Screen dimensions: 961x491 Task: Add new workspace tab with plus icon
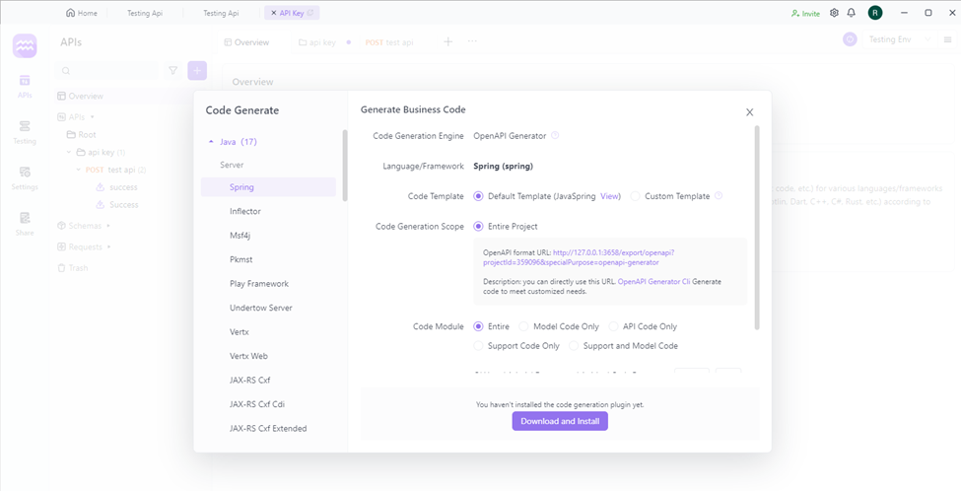pyautogui.click(x=448, y=41)
